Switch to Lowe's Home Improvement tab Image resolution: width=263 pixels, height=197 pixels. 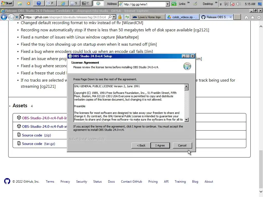click(x=148, y=17)
